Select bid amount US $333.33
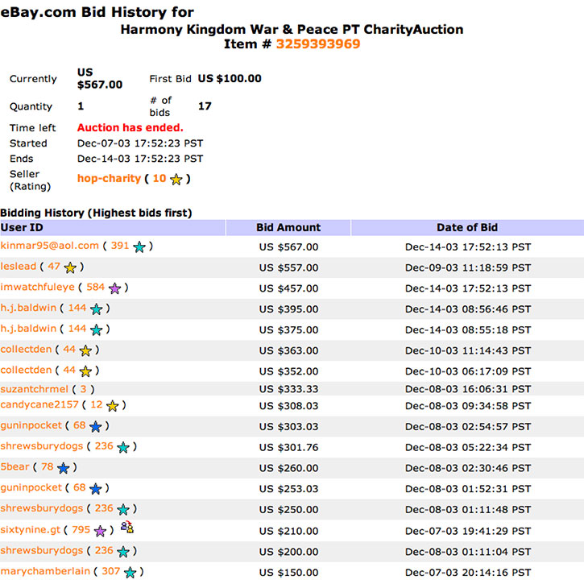 pyautogui.click(x=288, y=389)
